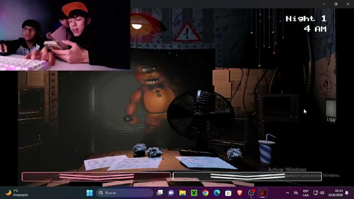Click the Night 1 indicator text

coord(306,19)
